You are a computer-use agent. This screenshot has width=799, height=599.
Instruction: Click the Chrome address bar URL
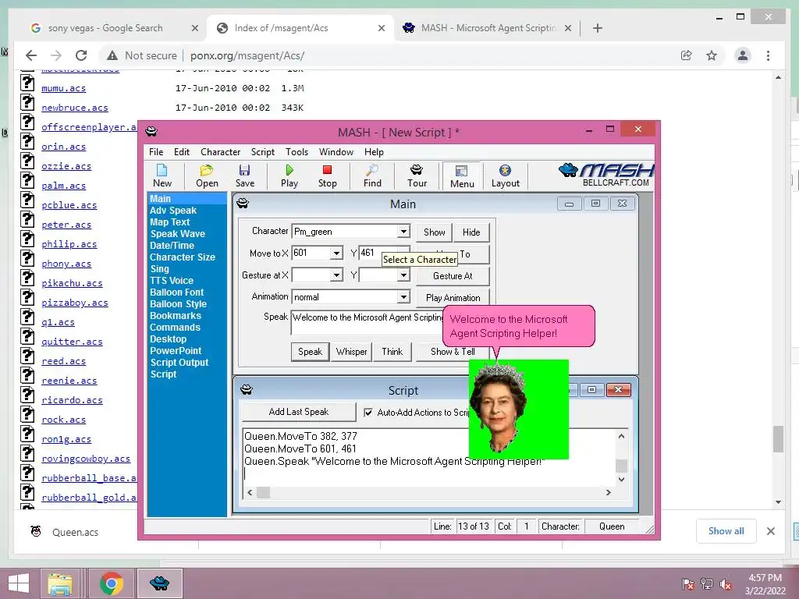pos(247,55)
